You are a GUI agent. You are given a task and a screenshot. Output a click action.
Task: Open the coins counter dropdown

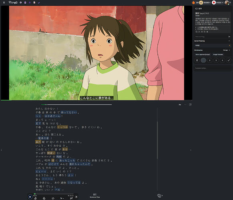[205, 2]
